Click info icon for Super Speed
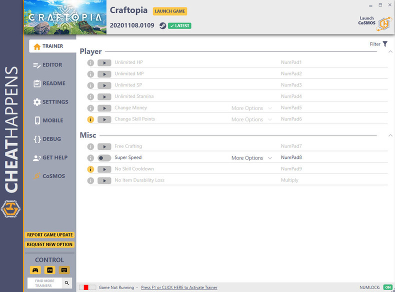Image resolution: width=395 pixels, height=292 pixels. click(x=90, y=158)
